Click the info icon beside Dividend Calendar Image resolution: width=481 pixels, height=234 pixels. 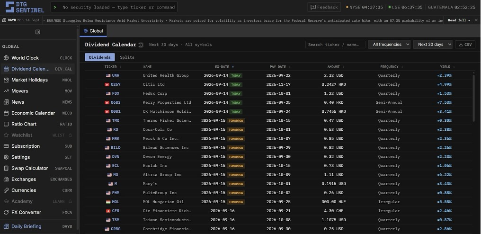[141, 45]
